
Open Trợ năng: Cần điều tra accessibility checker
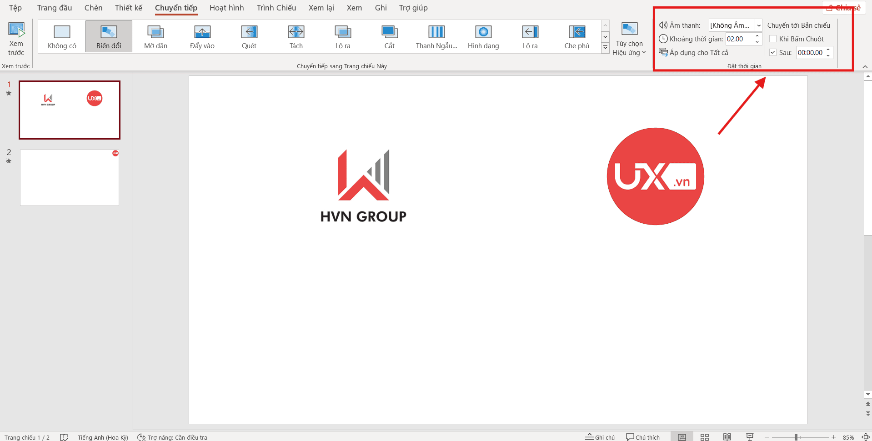(172, 437)
